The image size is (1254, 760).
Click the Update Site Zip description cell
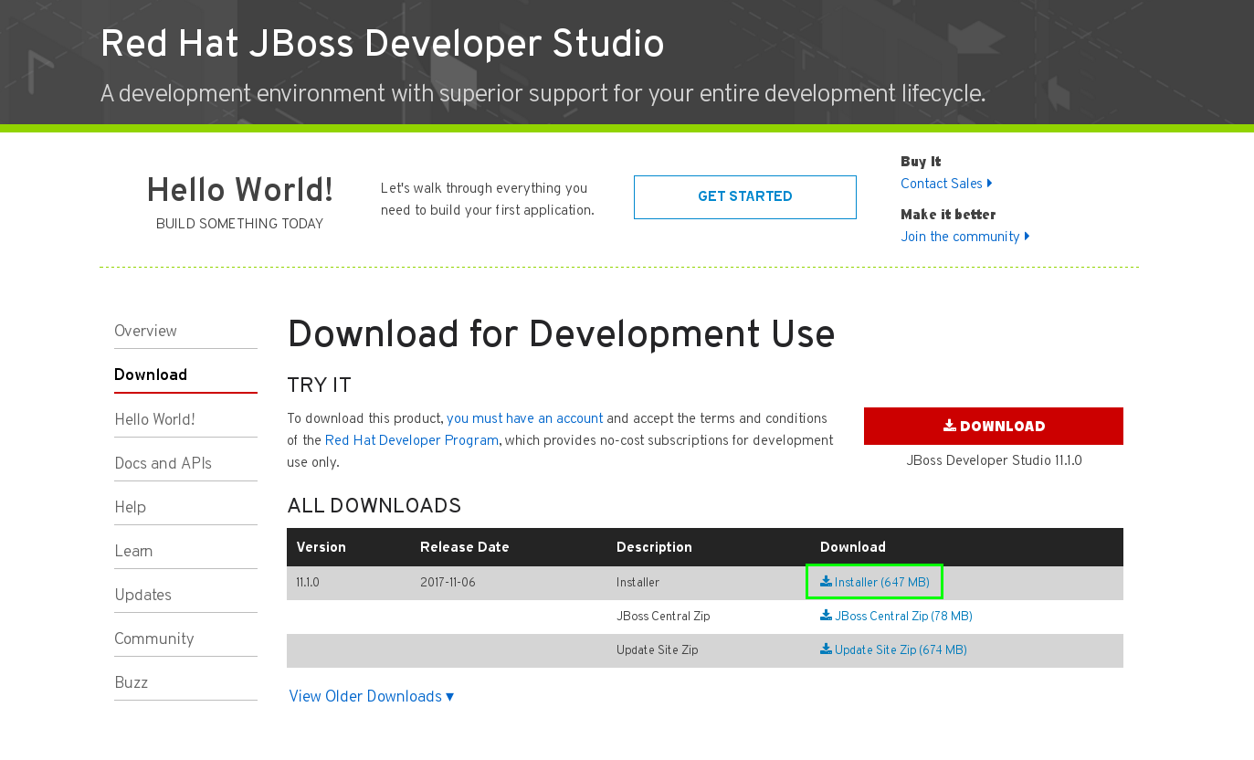pyautogui.click(x=658, y=650)
